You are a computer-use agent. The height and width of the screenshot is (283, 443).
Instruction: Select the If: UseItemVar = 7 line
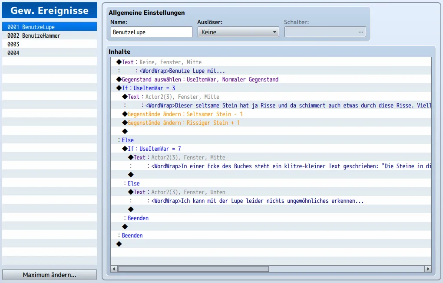point(271,149)
